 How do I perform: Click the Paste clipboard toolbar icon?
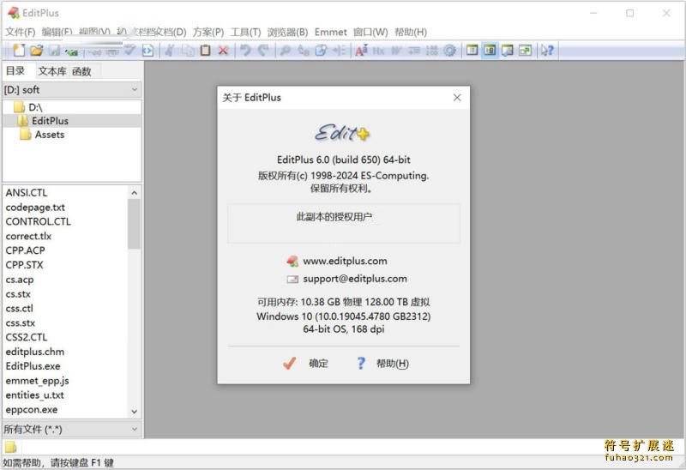[x=205, y=51]
